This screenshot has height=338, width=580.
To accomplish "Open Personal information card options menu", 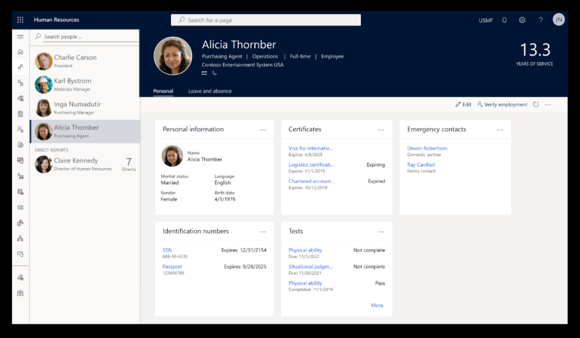I will click(263, 130).
